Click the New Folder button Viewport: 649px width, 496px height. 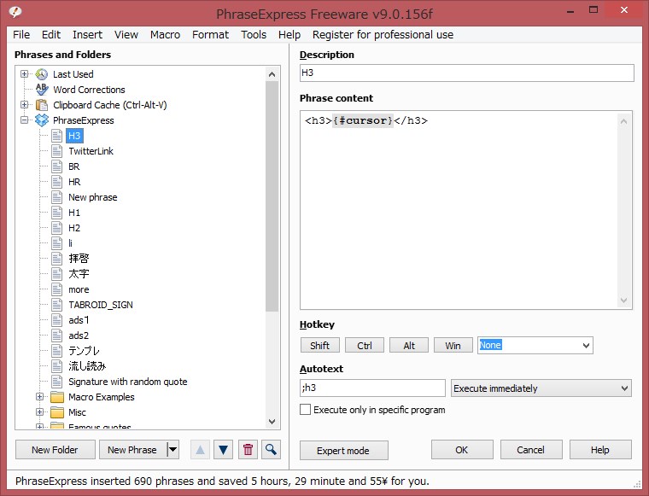(x=55, y=450)
